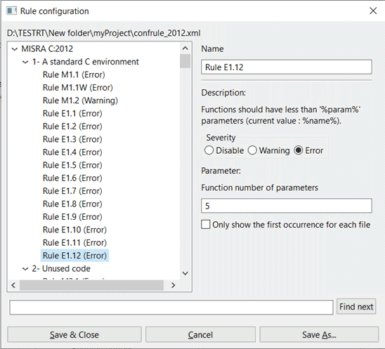Click the search text box beside Find next
Screen dimensions: 385x349
[171, 307]
